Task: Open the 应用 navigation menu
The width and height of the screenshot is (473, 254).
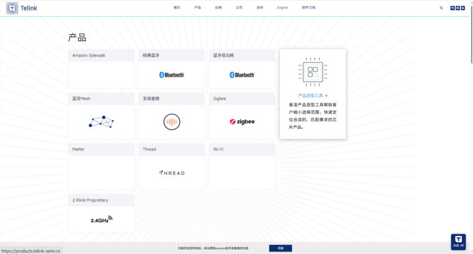Action: point(218,7)
